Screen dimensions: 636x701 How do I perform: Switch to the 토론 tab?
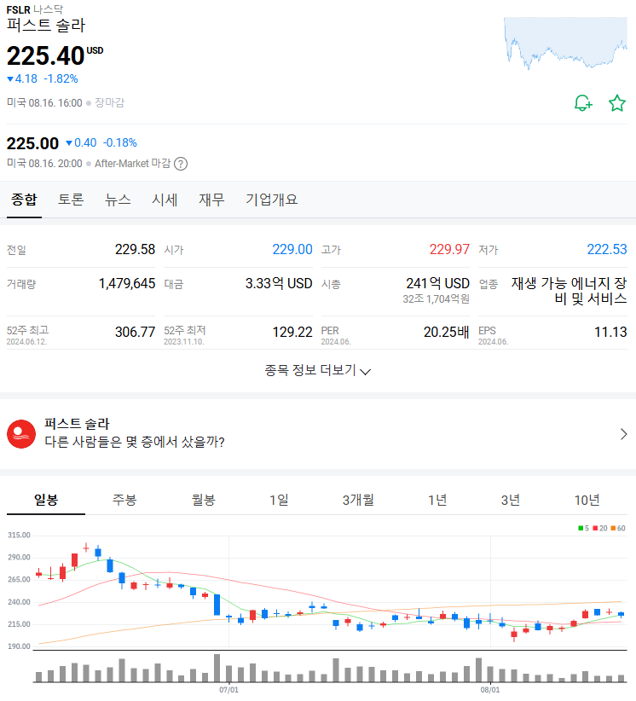(71, 200)
